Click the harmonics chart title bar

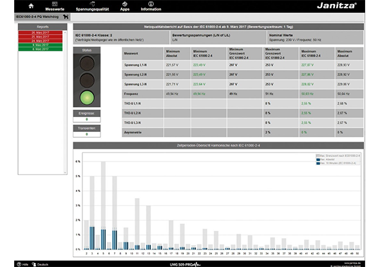pyautogui.click(x=218, y=145)
